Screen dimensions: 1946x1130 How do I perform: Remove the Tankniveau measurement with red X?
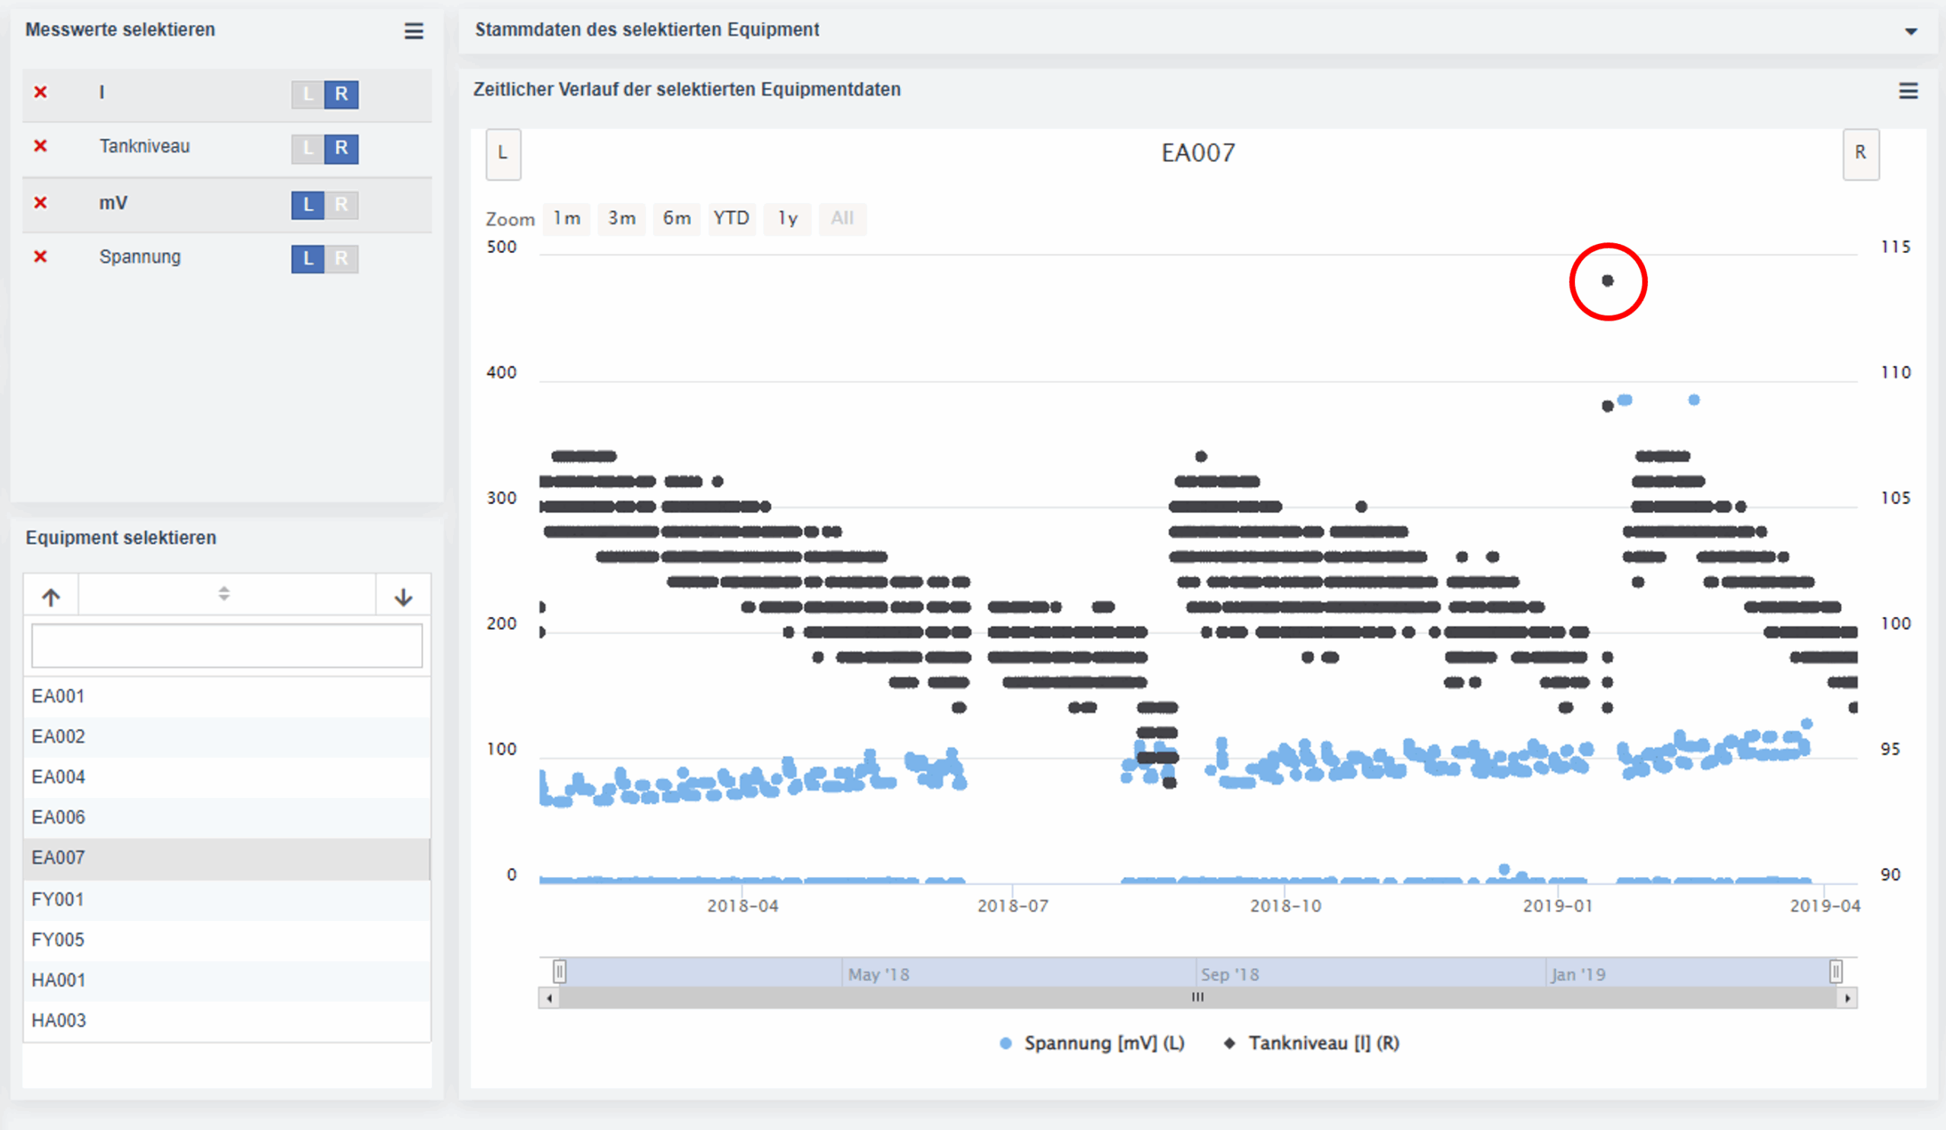click(41, 146)
